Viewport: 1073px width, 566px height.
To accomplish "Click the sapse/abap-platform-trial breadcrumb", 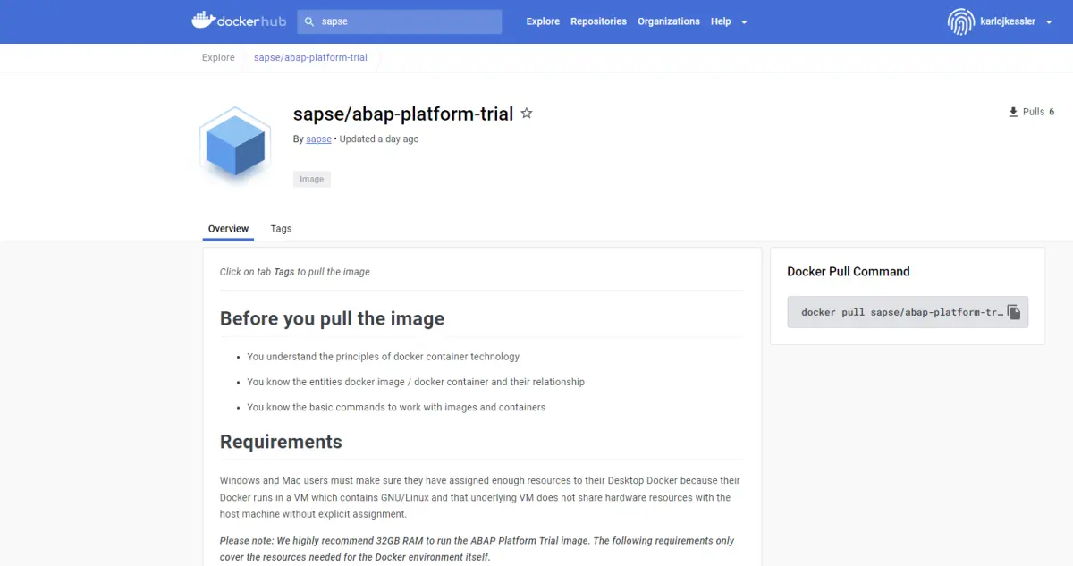I will 310,57.
